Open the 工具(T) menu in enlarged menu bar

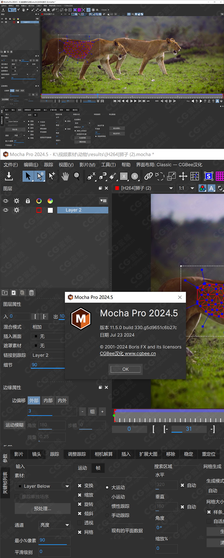[108, 165]
